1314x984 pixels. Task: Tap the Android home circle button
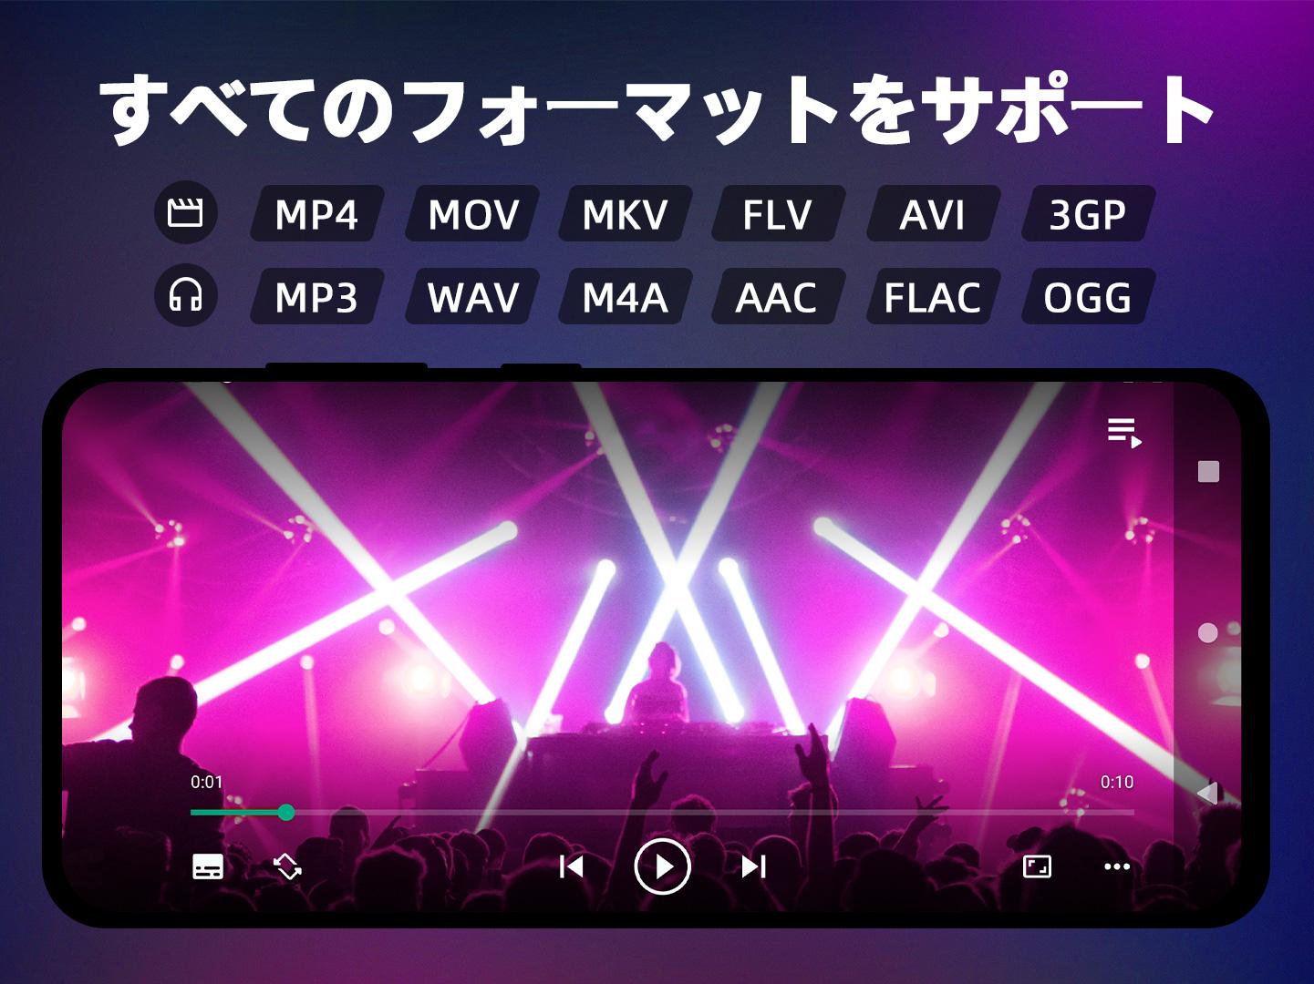pyautogui.click(x=1208, y=632)
